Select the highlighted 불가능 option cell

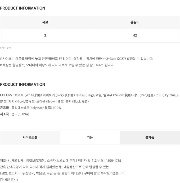point(150,138)
